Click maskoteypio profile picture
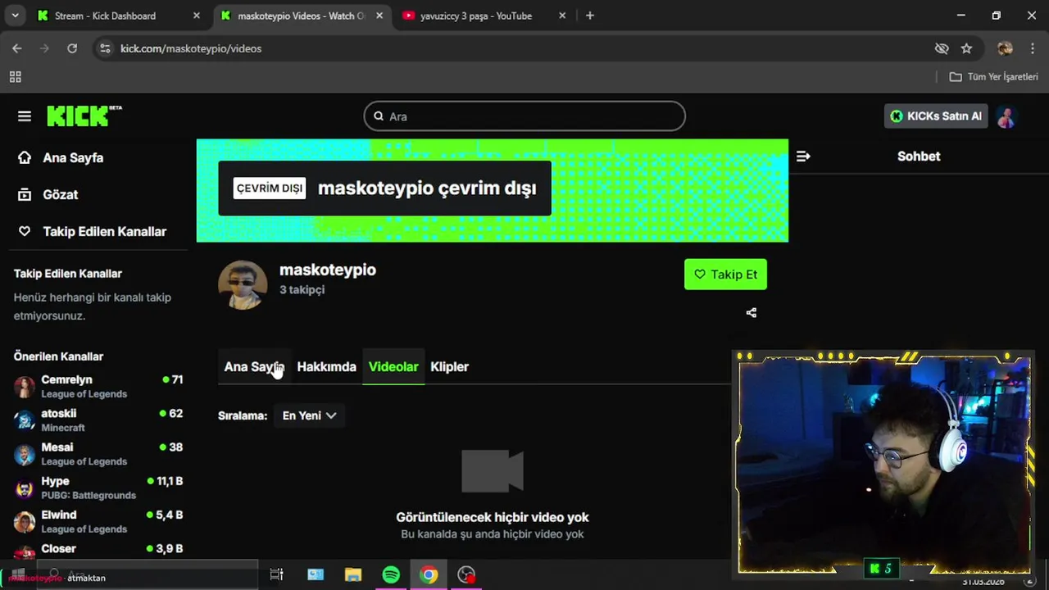 243,285
